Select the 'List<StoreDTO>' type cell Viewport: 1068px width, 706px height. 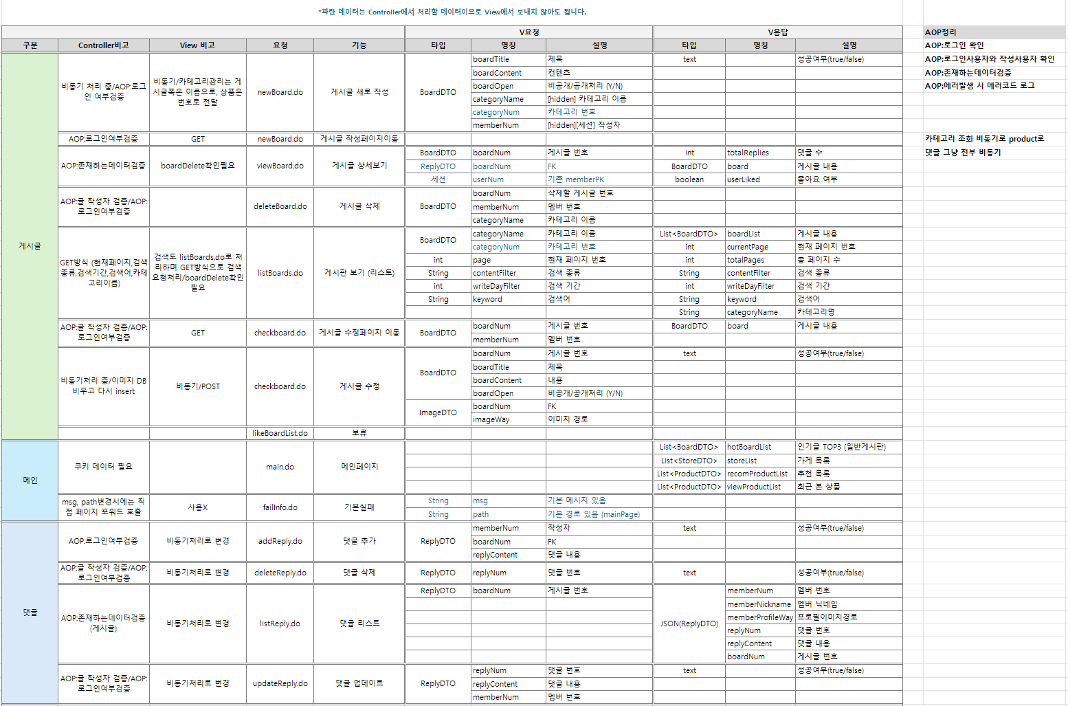click(x=689, y=461)
